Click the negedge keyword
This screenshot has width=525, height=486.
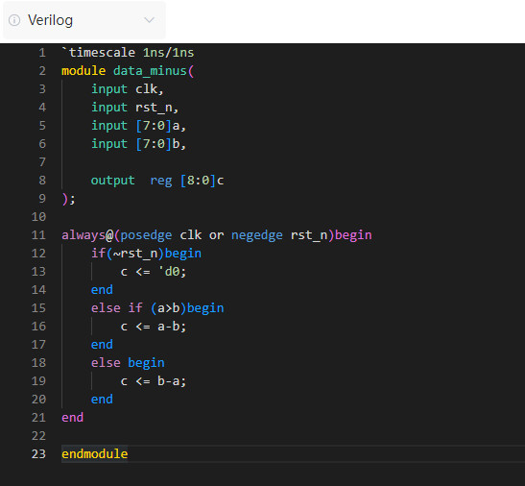(x=257, y=235)
